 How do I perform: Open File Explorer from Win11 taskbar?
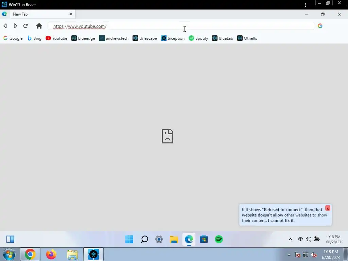point(174,239)
